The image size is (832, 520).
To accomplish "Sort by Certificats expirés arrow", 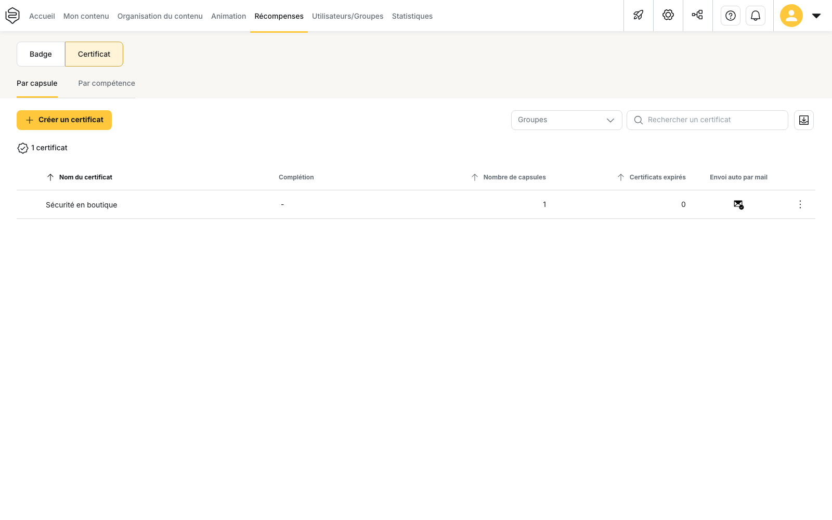I will pos(621,177).
